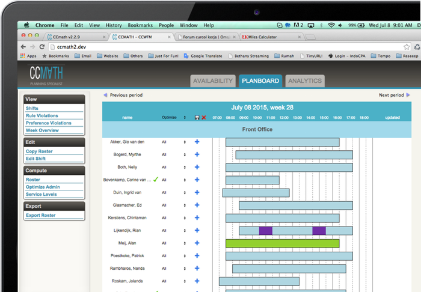
Task: Add a shift for Lijkendijk, Rian
Action: (x=197, y=230)
